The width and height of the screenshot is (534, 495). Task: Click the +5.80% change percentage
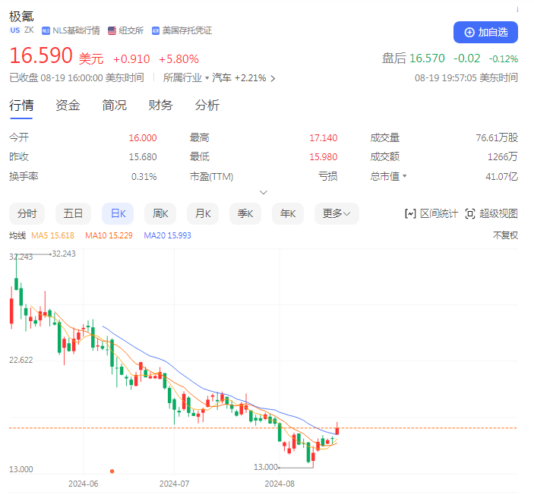click(x=179, y=59)
